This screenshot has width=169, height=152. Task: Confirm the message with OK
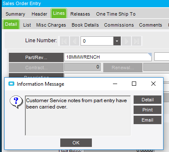click(76, 143)
